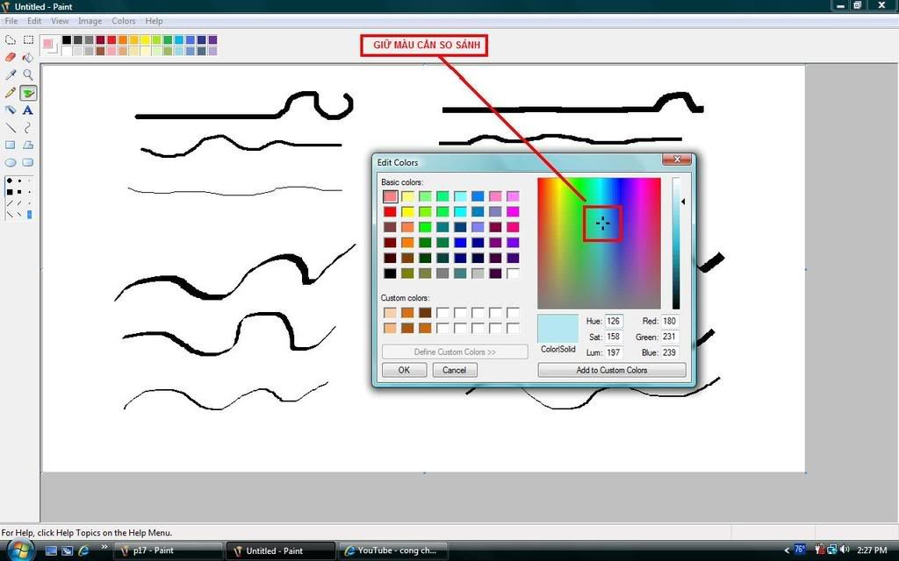Pick black from the Paint color palette

tap(67, 39)
